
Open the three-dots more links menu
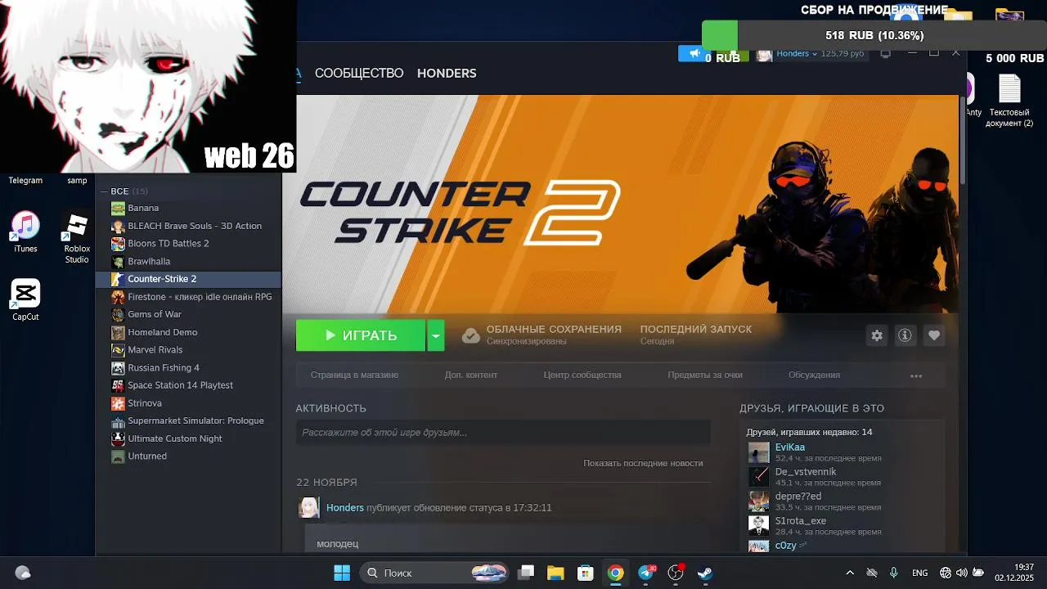coord(916,375)
